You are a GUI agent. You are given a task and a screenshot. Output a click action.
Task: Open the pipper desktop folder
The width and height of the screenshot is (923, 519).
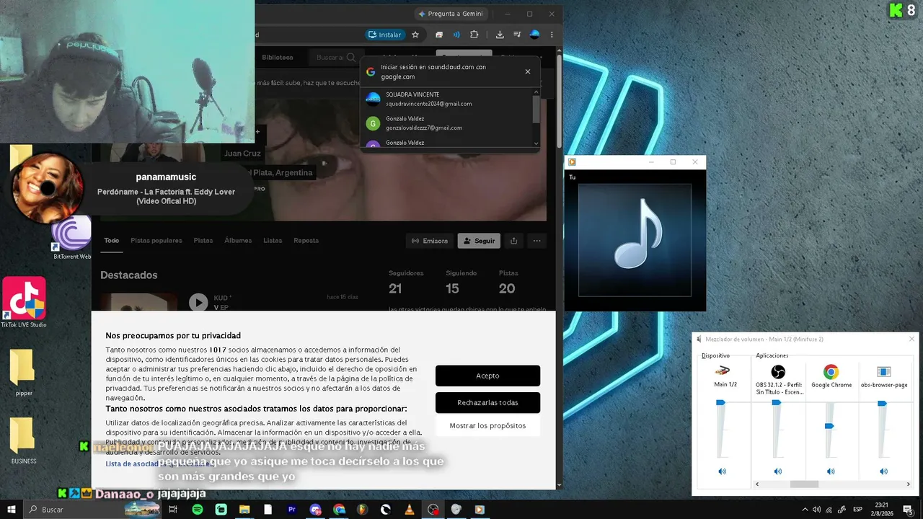pos(23,372)
